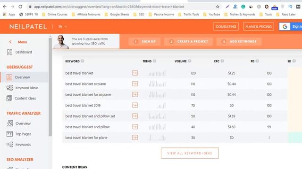Open Top Pages in sidebar
This screenshot has height=169, width=302.
[19, 134]
